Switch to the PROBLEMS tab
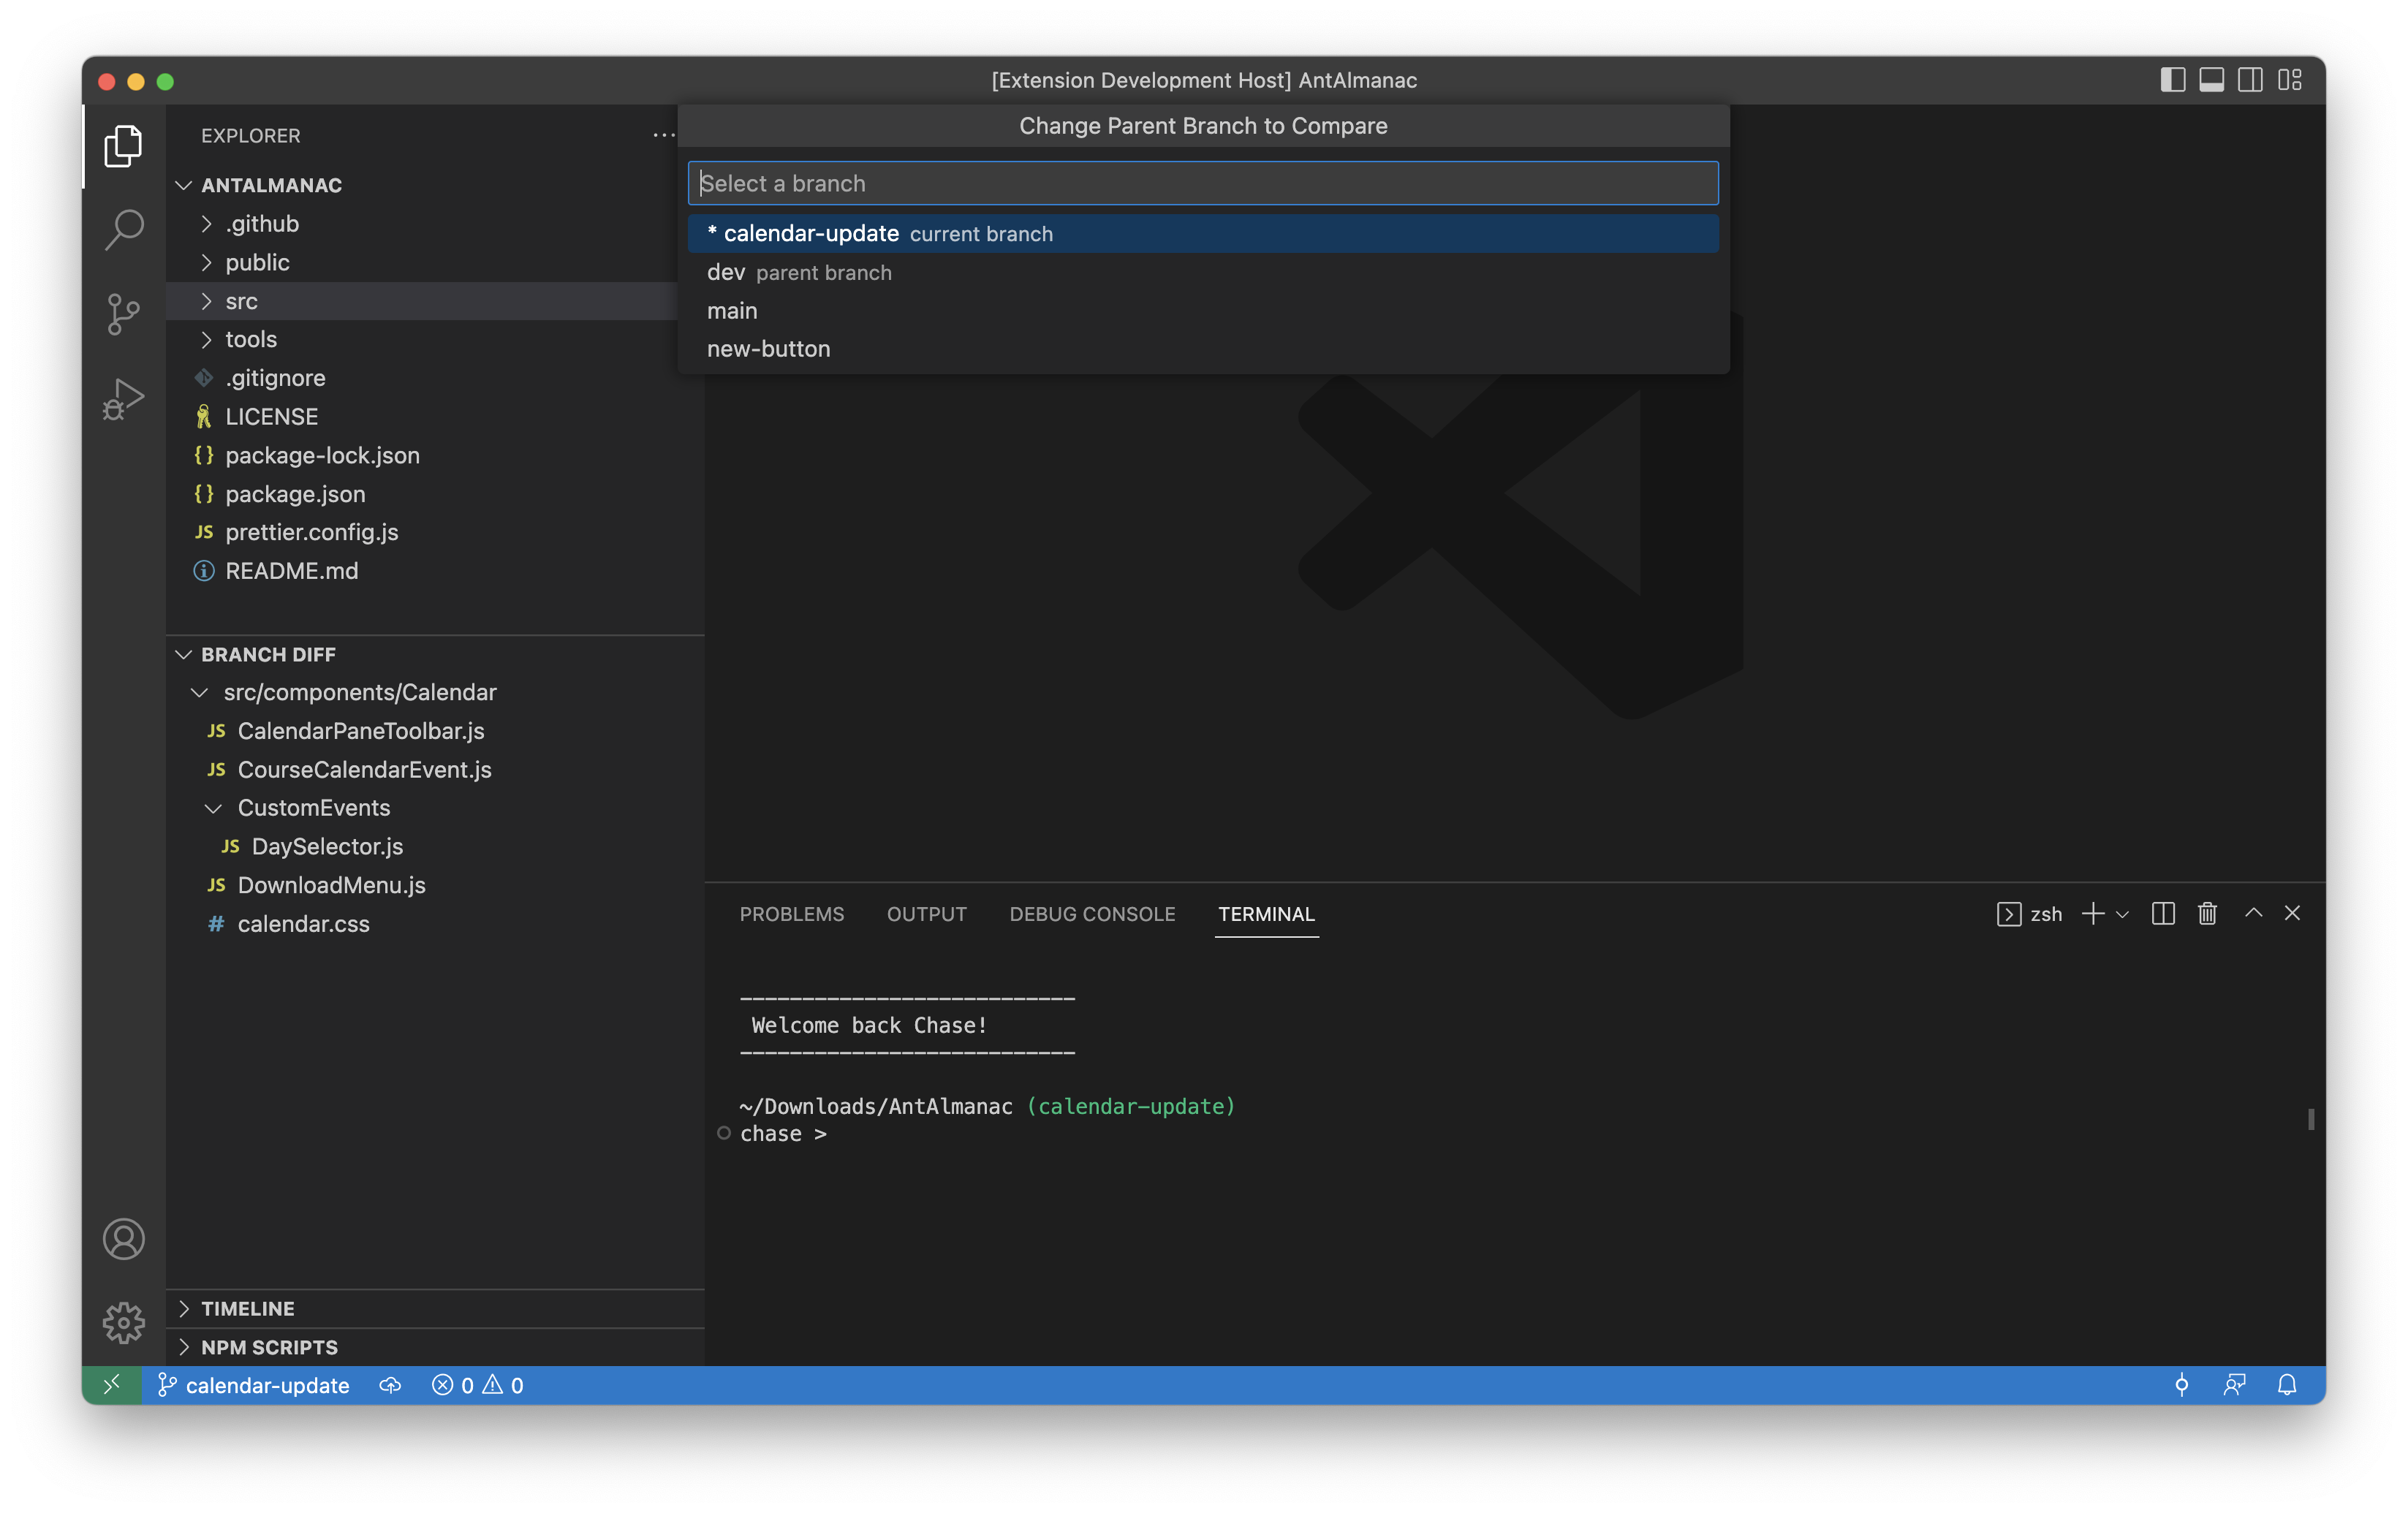The image size is (2408, 1513). [x=791, y=914]
